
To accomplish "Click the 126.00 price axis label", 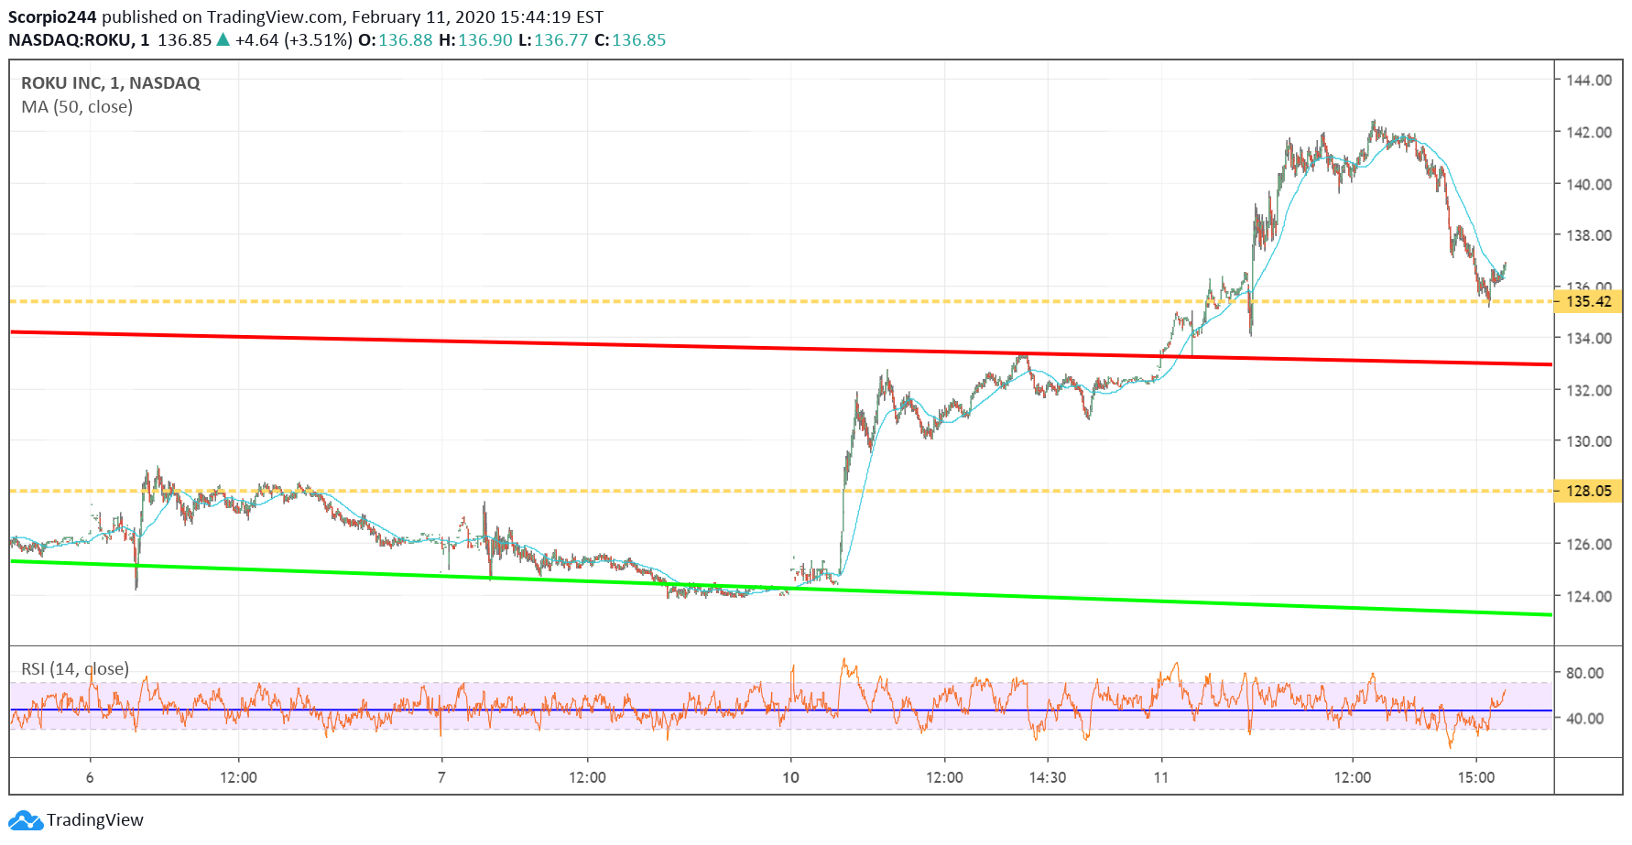I will 1589,545.
